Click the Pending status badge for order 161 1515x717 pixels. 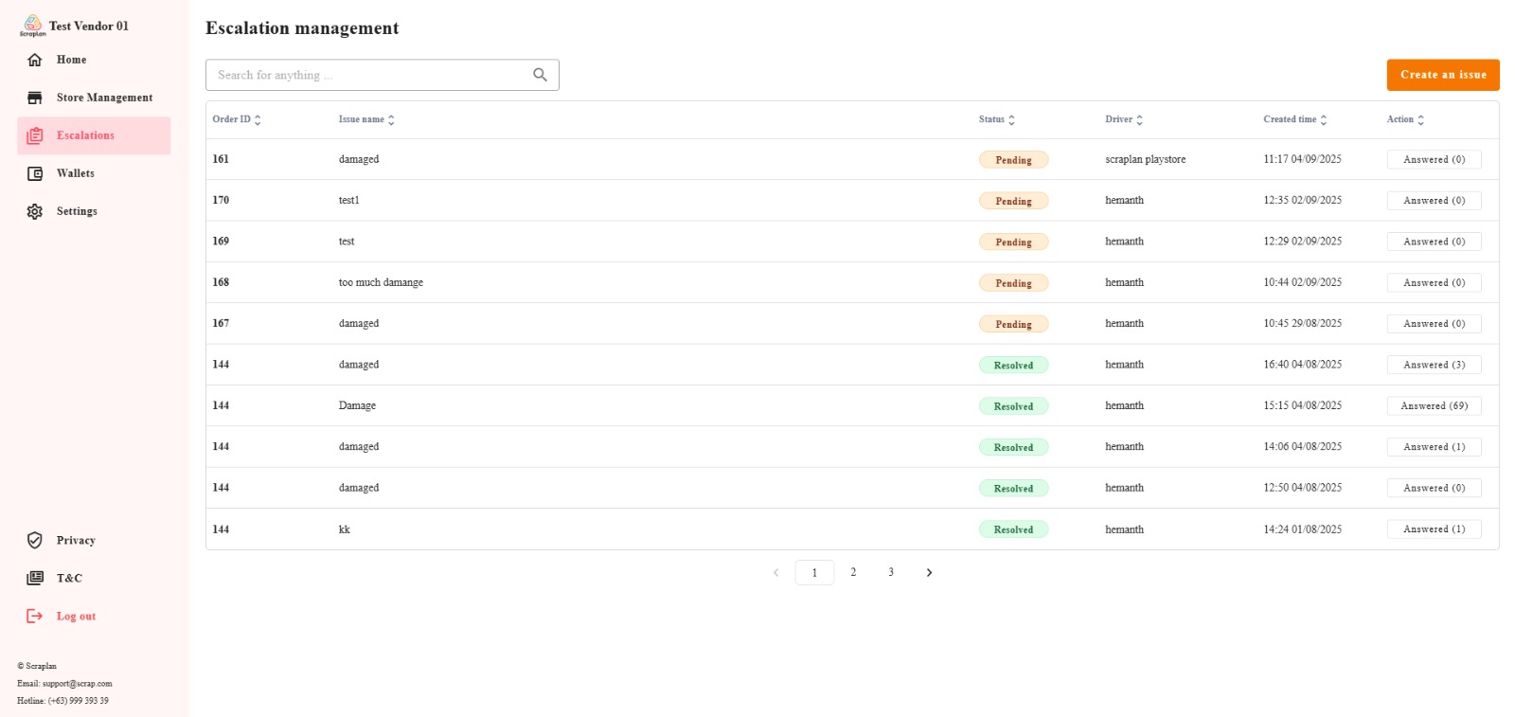pos(1013,160)
